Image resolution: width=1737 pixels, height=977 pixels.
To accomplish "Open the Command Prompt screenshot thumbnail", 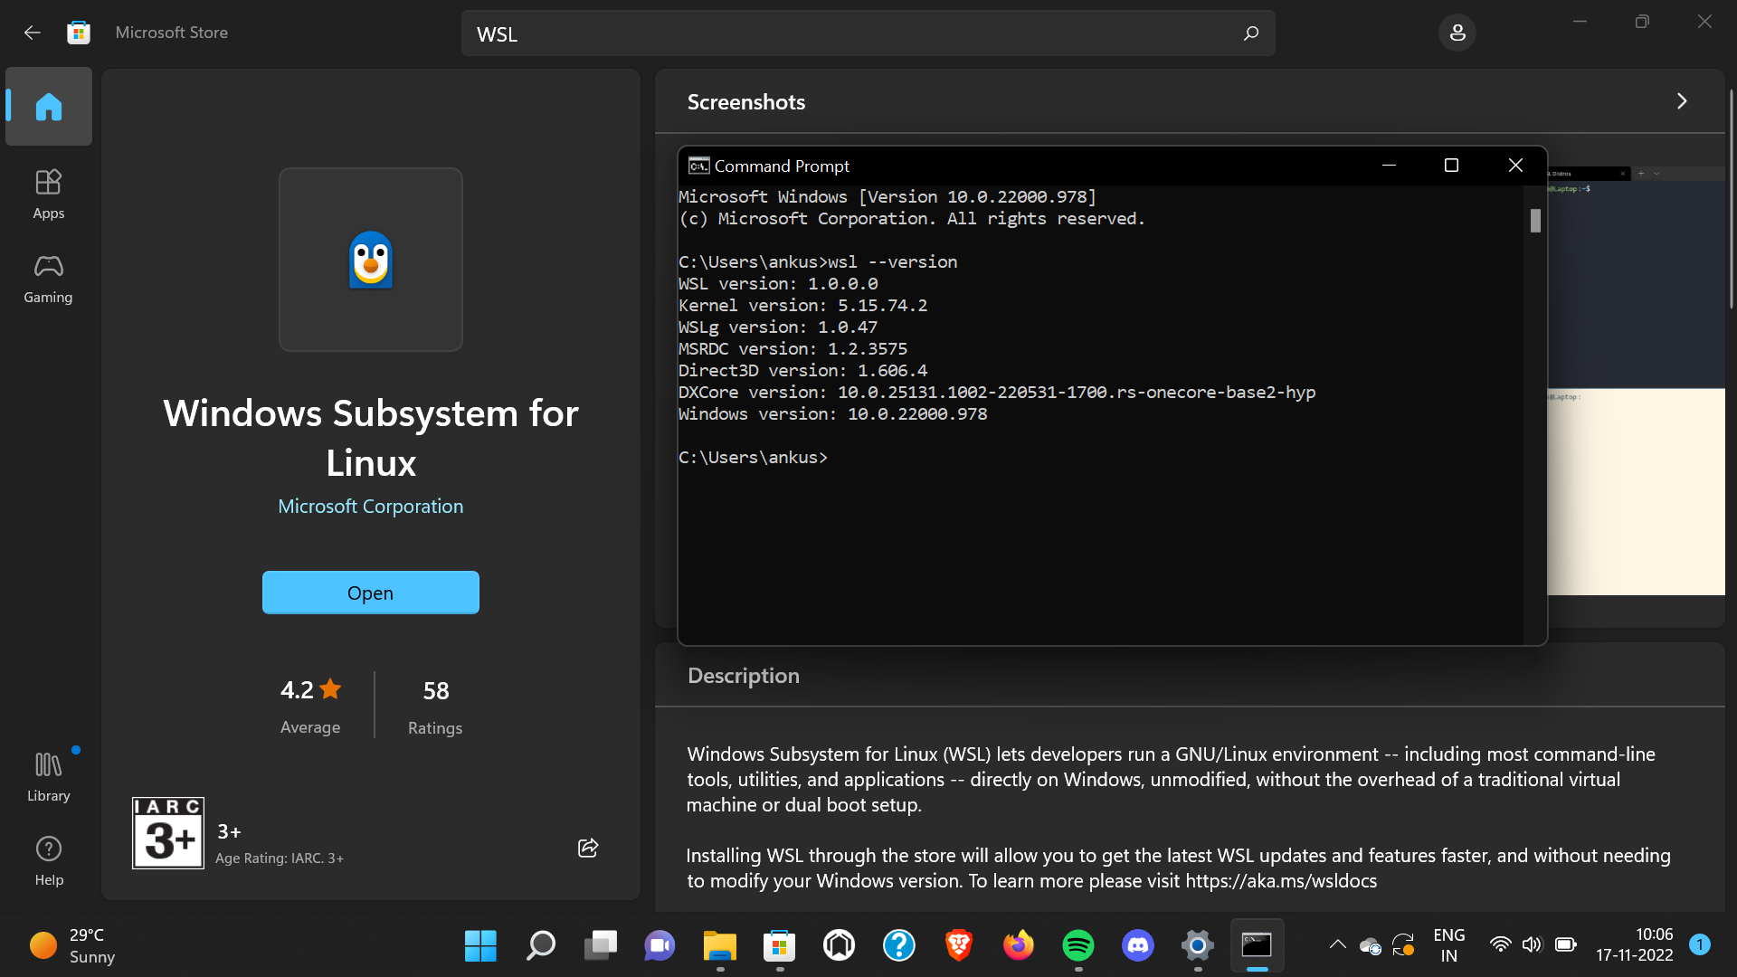I will point(1112,396).
